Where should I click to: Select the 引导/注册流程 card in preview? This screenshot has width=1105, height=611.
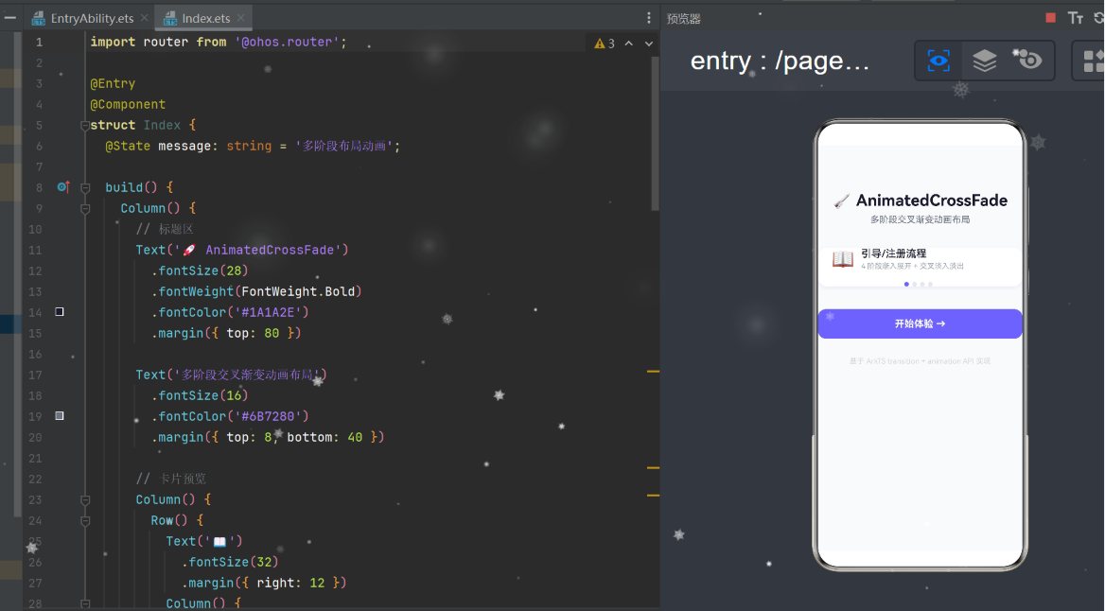pyautogui.click(x=920, y=267)
